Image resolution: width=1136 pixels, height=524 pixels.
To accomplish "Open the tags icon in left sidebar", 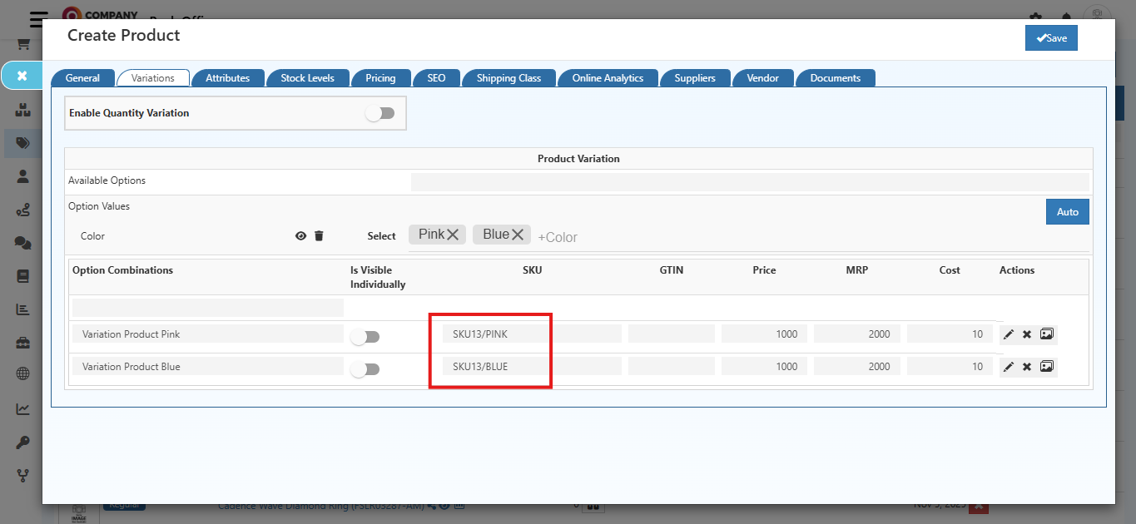I will click(23, 143).
